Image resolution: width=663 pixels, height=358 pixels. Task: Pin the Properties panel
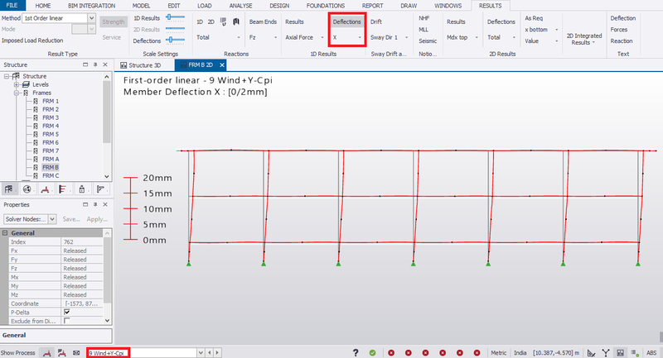pyautogui.click(x=95, y=204)
